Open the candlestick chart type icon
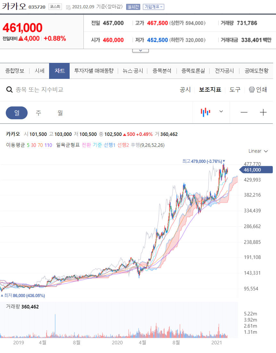This screenshot has height=353, width=276. [x=205, y=112]
